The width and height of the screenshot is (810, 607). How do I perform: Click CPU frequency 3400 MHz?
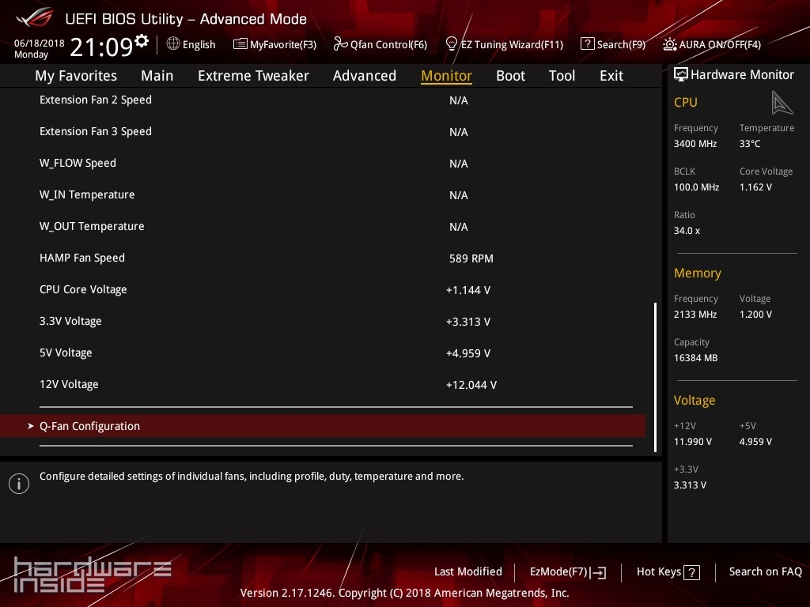[695, 144]
